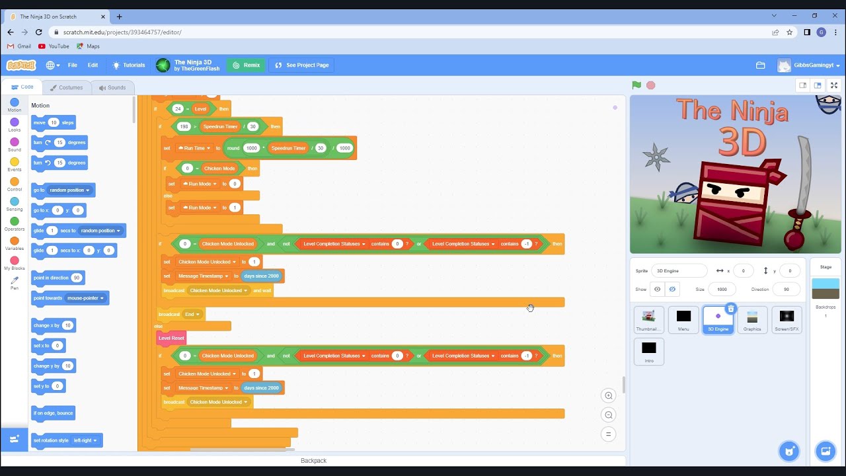Switch to the Costumes tab
846x476 pixels.
point(65,87)
